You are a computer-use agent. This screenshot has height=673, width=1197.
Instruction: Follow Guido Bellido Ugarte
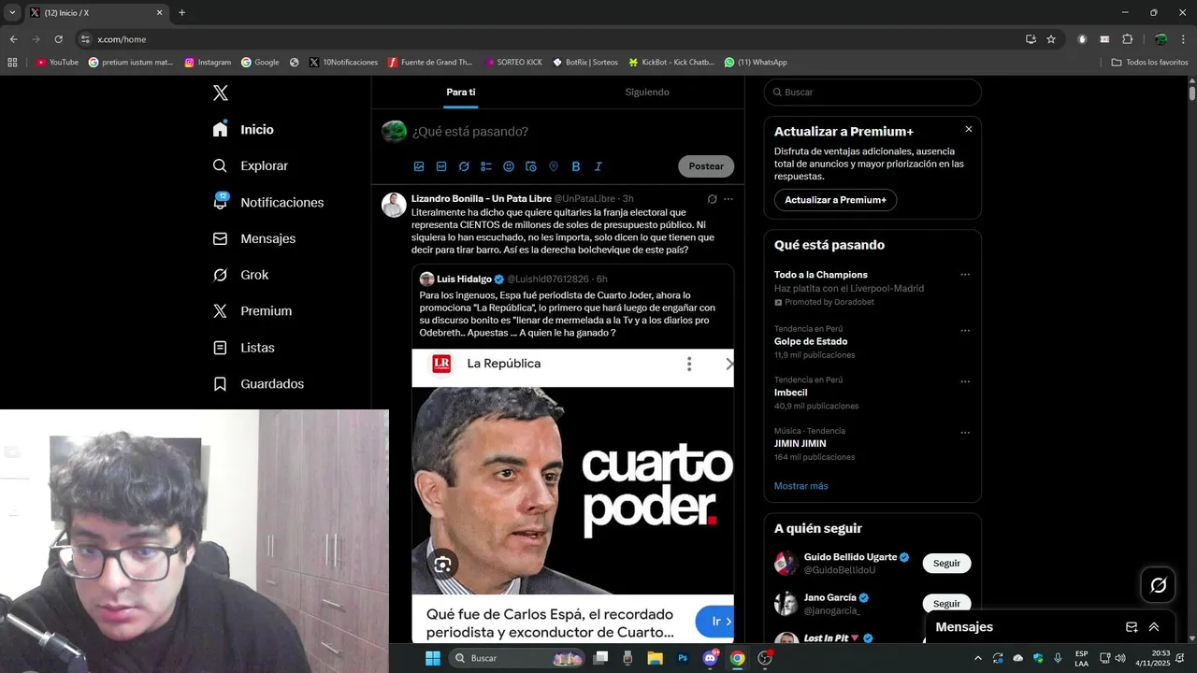click(x=946, y=564)
